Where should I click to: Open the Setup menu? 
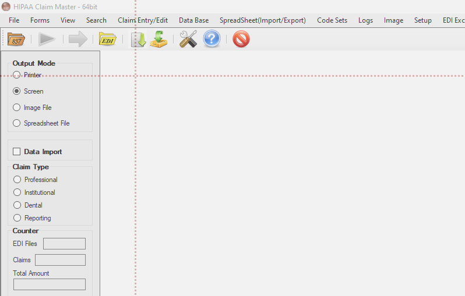pyautogui.click(x=423, y=20)
